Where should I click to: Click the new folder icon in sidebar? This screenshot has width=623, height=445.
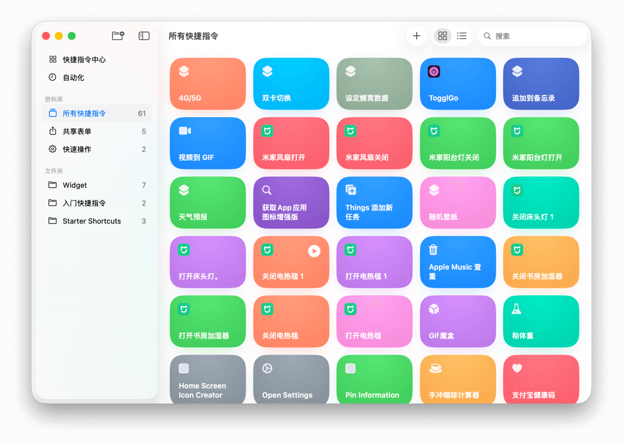tap(118, 36)
